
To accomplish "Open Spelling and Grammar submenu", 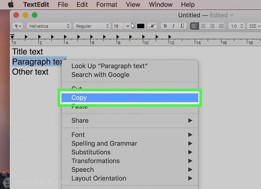I will (130, 143).
